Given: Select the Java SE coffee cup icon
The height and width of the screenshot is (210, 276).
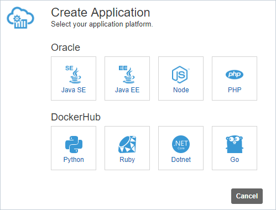Looking at the screenshot, I should coord(74,75).
